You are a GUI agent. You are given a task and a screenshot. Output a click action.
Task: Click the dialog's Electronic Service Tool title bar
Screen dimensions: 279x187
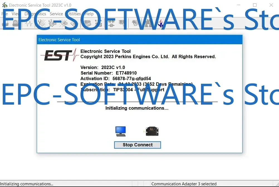pos(139,40)
